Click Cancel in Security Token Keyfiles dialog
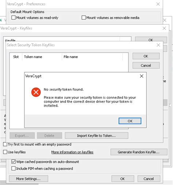 pos(146,65)
